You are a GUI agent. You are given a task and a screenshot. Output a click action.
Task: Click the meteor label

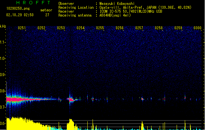46,10
